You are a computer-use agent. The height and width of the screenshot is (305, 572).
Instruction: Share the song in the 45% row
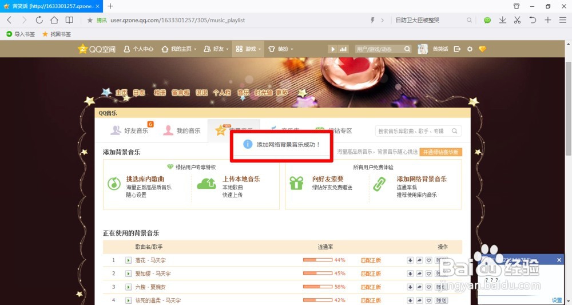click(x=419, y=274)
